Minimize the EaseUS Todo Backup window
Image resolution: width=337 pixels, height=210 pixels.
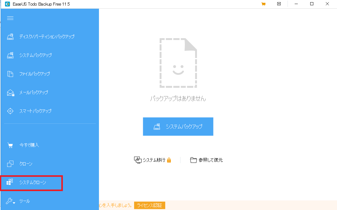tap(296, 4)
